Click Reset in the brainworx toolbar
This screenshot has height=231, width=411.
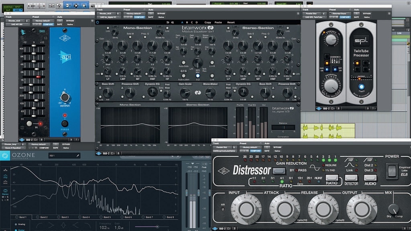tap(231, 22)
